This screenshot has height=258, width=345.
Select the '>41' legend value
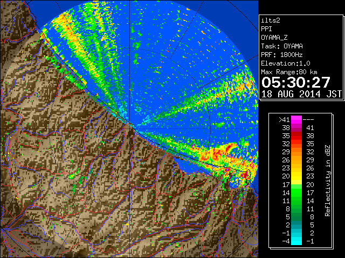pos(284,120)
